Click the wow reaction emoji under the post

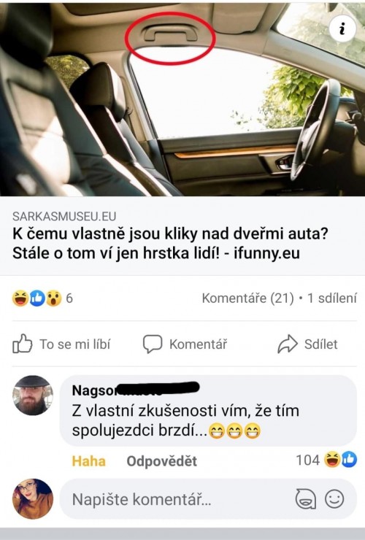[54, 298]
